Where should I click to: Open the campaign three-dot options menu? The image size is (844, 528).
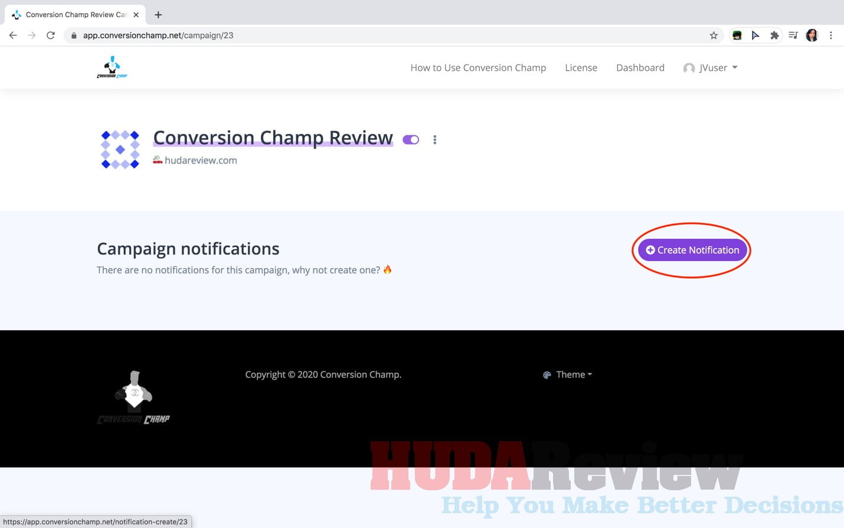click(x=435, y=139)
